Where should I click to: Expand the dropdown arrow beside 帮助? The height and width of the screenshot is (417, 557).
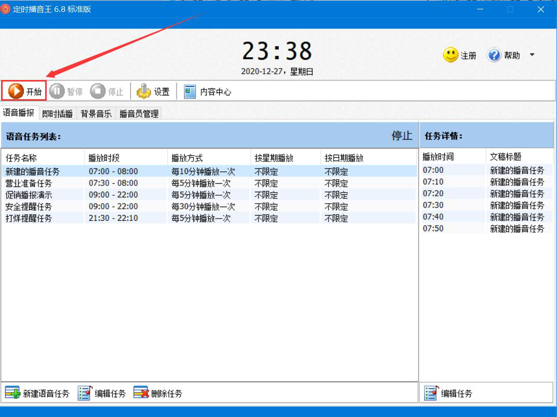tap(532, 55)
